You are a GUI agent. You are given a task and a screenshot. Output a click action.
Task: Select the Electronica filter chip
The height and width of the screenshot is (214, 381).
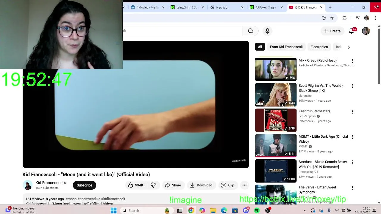(x=319, y=47)
